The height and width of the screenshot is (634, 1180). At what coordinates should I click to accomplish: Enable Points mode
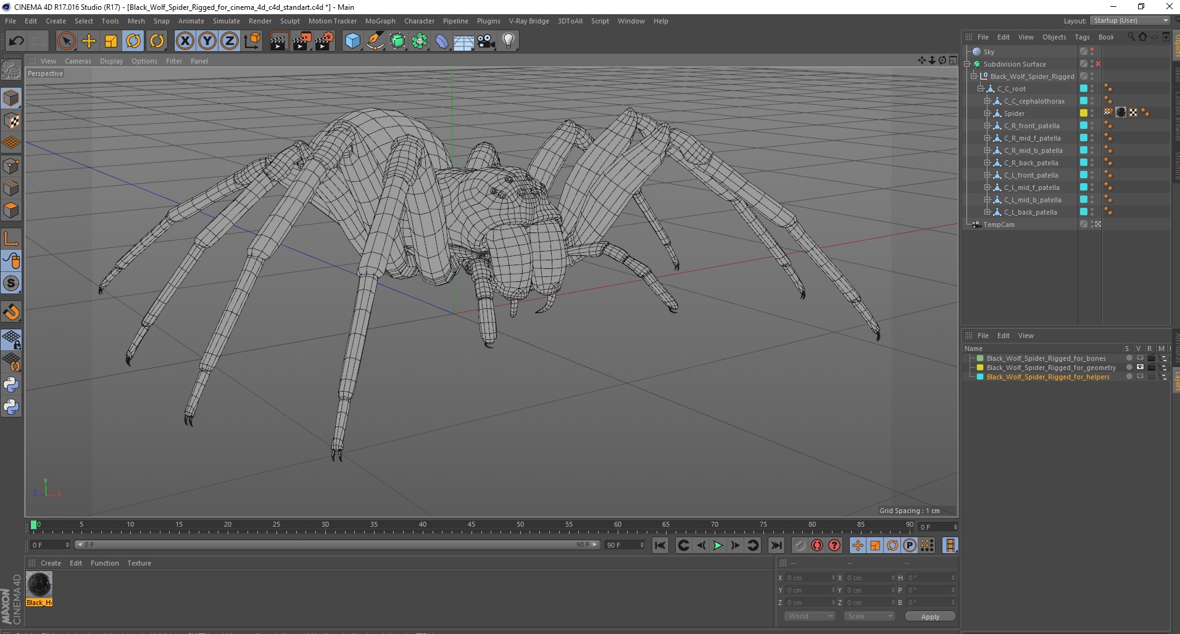pyautogui.click(x=11, y=166)
